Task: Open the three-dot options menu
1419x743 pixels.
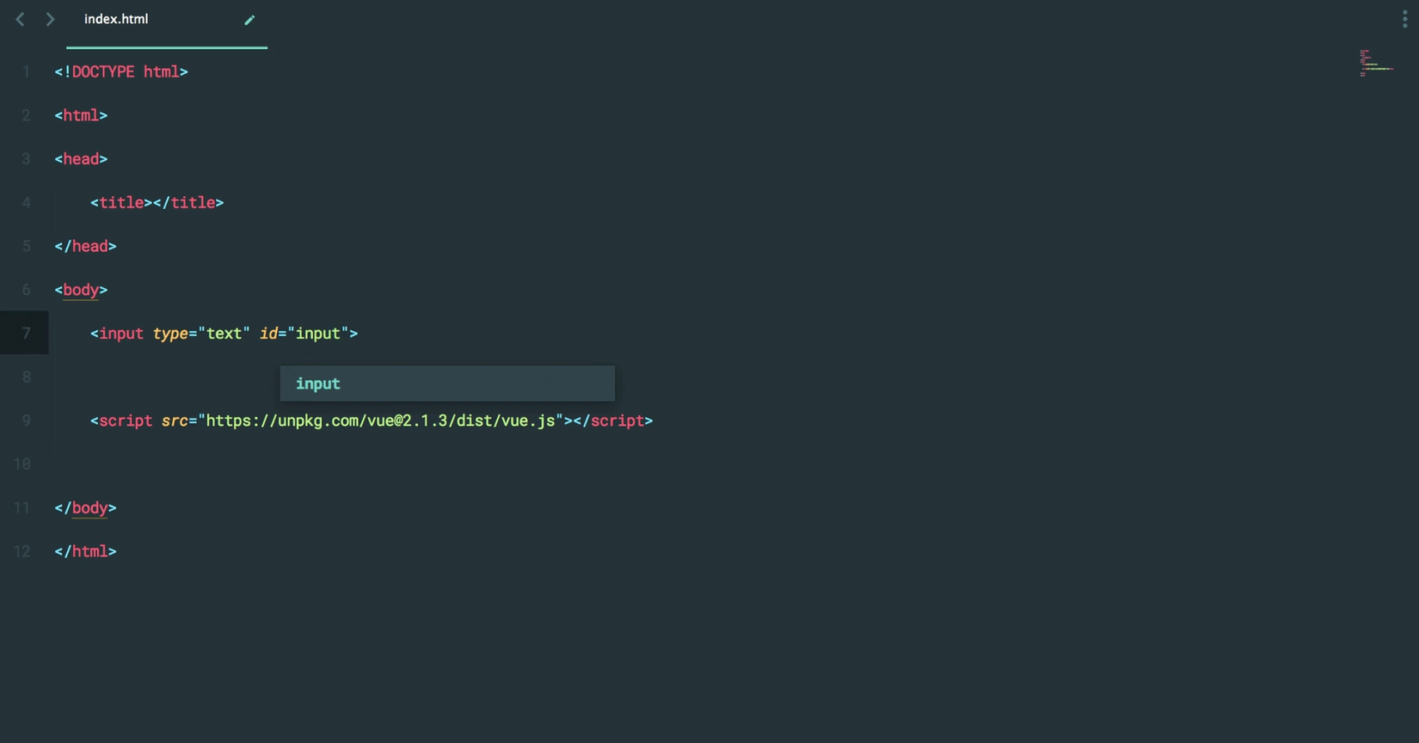Action: click(1404, 19)
